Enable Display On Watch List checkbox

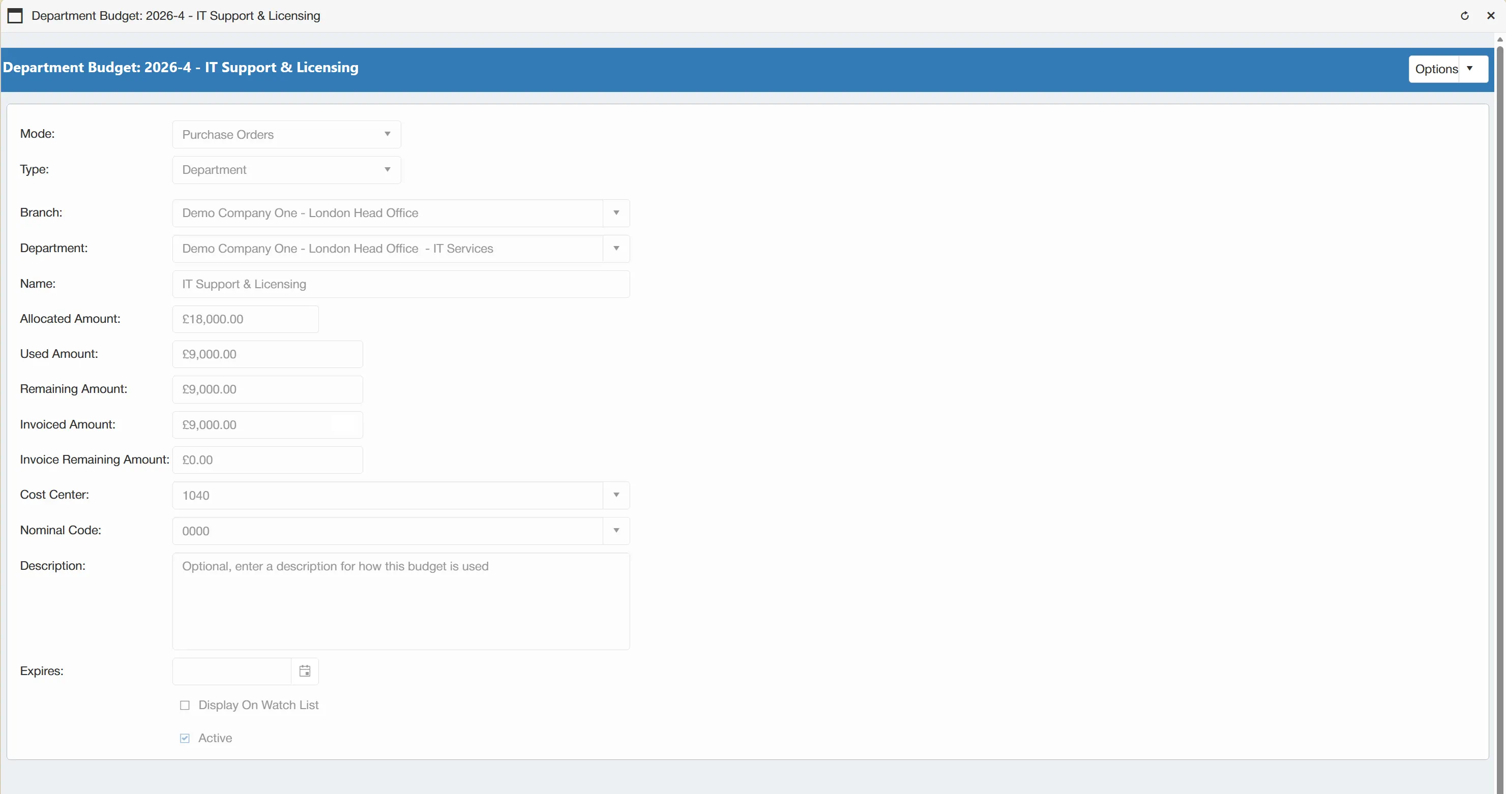pos(185,705)
